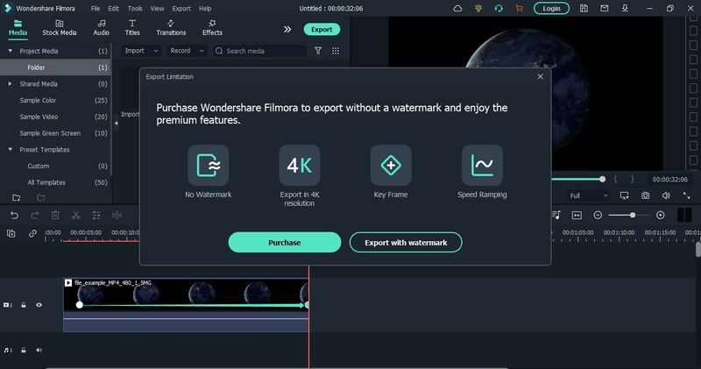Click the download icon in title bar
Screen dimensions: 701x369
point(625,8)
